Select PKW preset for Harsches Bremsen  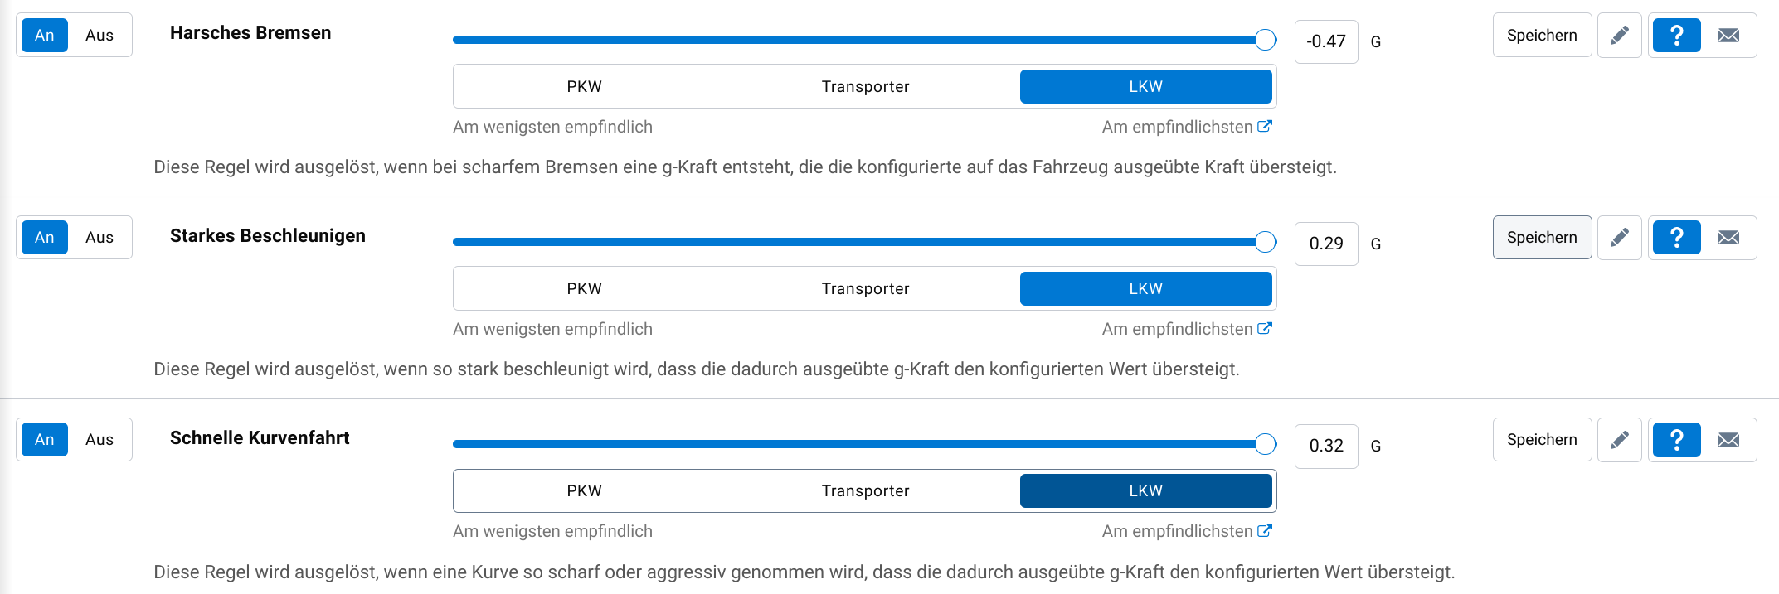[584, 87]
